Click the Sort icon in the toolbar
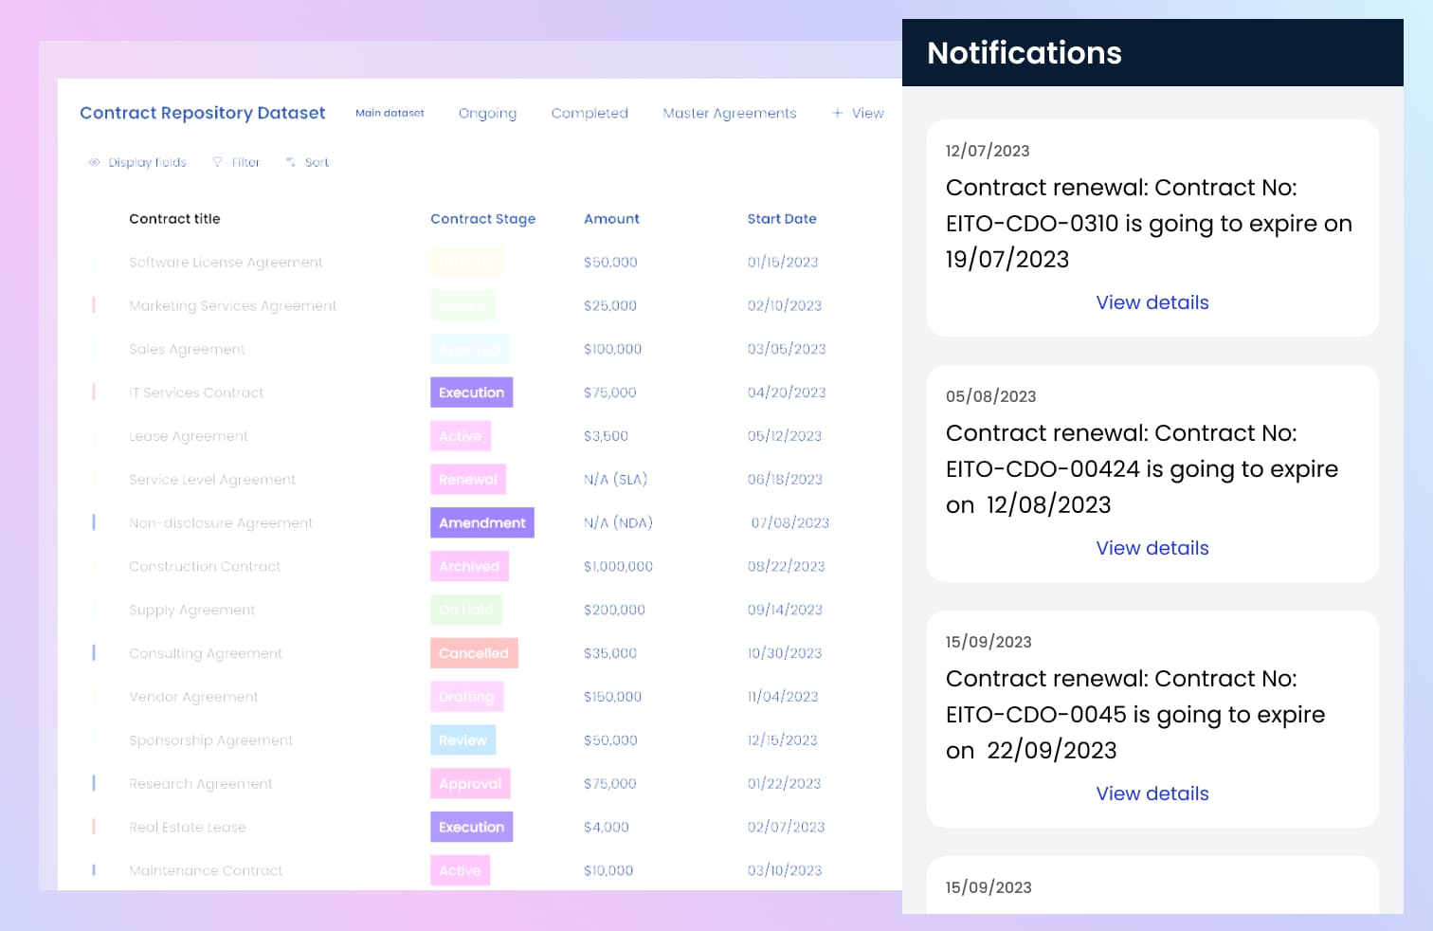Image resolution: width=1433 pixels, height=931 pixels. [290, 162]
